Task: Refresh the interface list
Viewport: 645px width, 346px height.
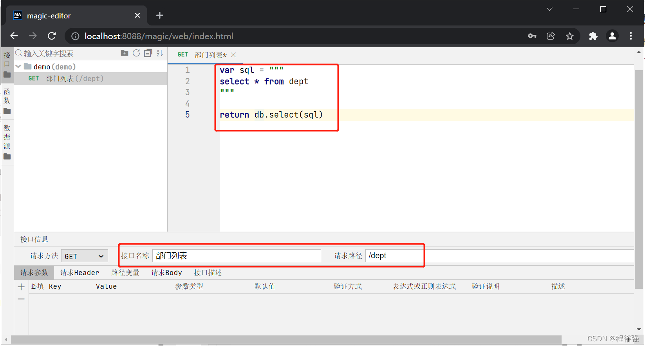Action: [136, 53]
